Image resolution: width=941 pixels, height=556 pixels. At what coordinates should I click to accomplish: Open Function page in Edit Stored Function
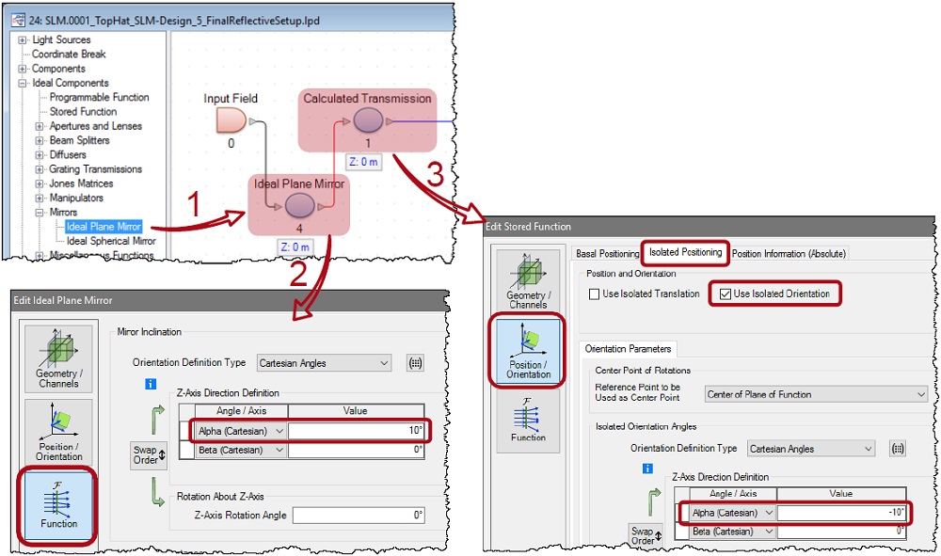point(528,421)
